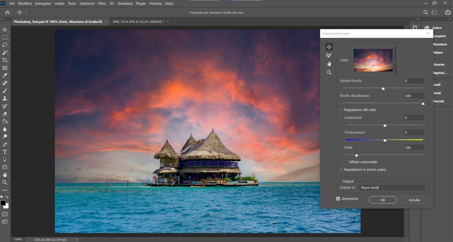Click the Home icon in options bar
The height and width of the screenshot is (242, 453).
click(x=7, y=12)
